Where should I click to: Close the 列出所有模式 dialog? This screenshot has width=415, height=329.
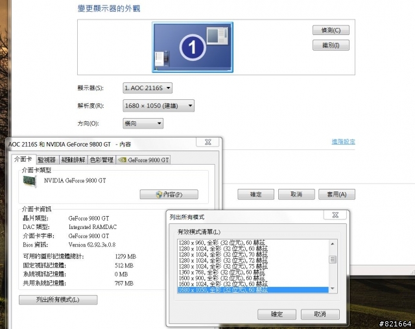335,215
